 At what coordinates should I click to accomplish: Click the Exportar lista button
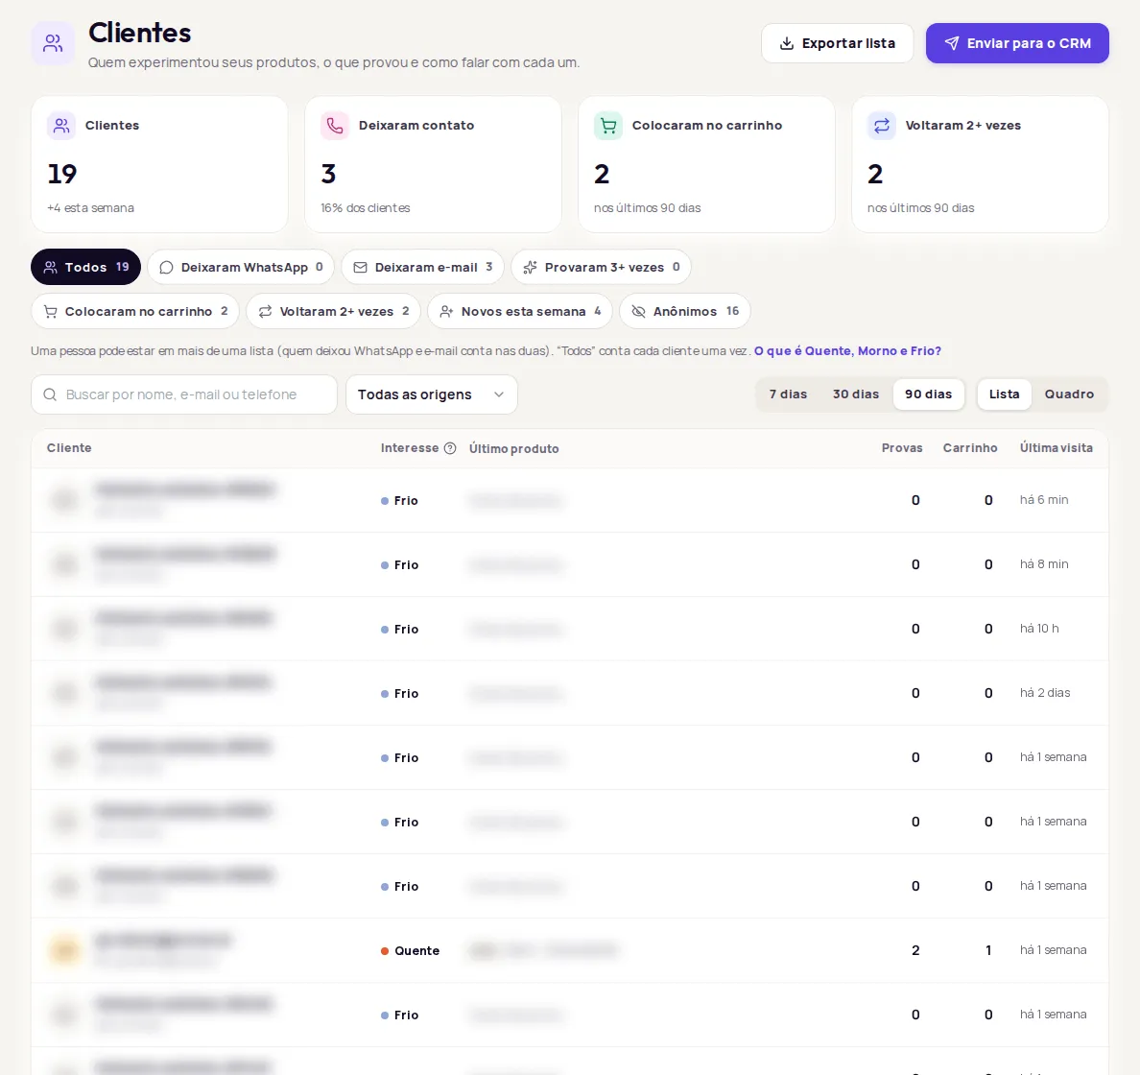[x=837, y=43]
